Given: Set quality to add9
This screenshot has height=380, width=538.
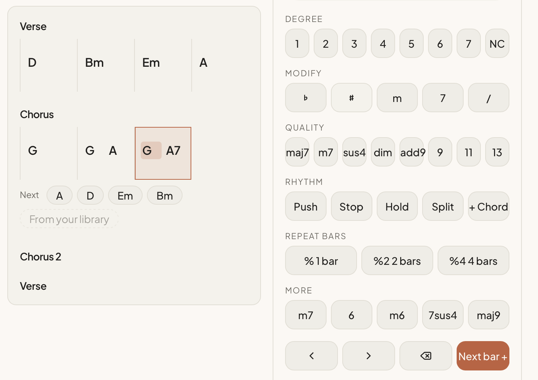Looking at the screenshot, I should 412,152.
